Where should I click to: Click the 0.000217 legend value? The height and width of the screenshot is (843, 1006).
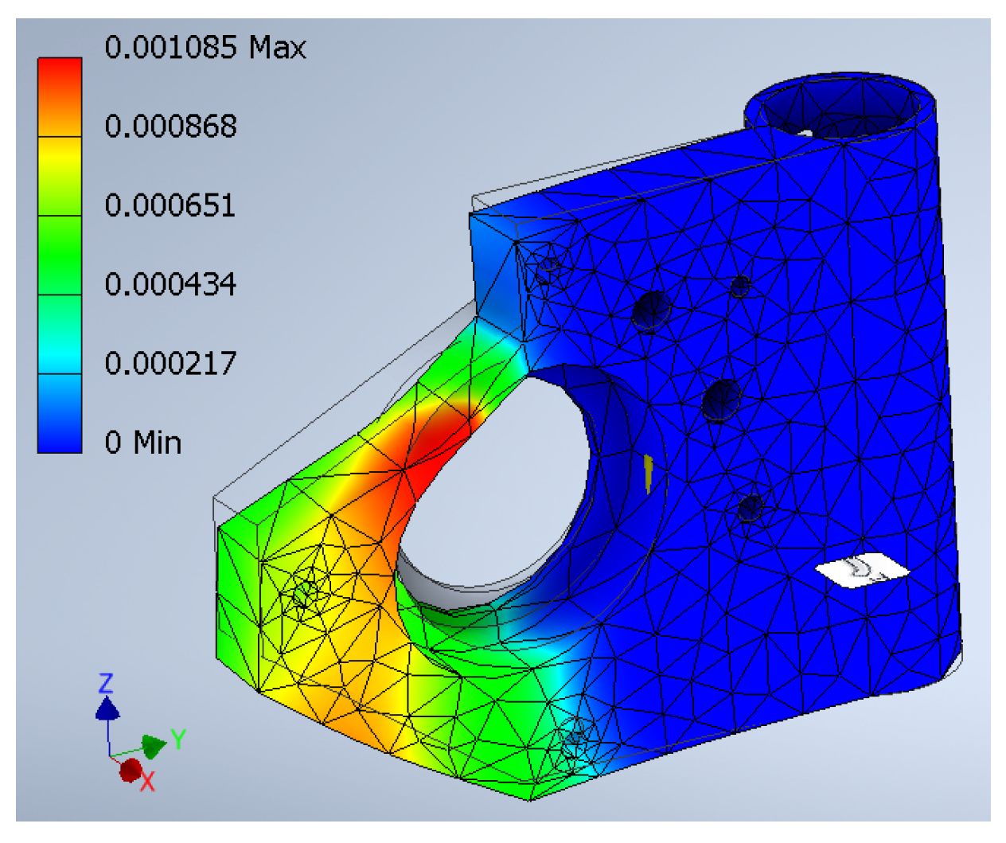pos(170,364)
